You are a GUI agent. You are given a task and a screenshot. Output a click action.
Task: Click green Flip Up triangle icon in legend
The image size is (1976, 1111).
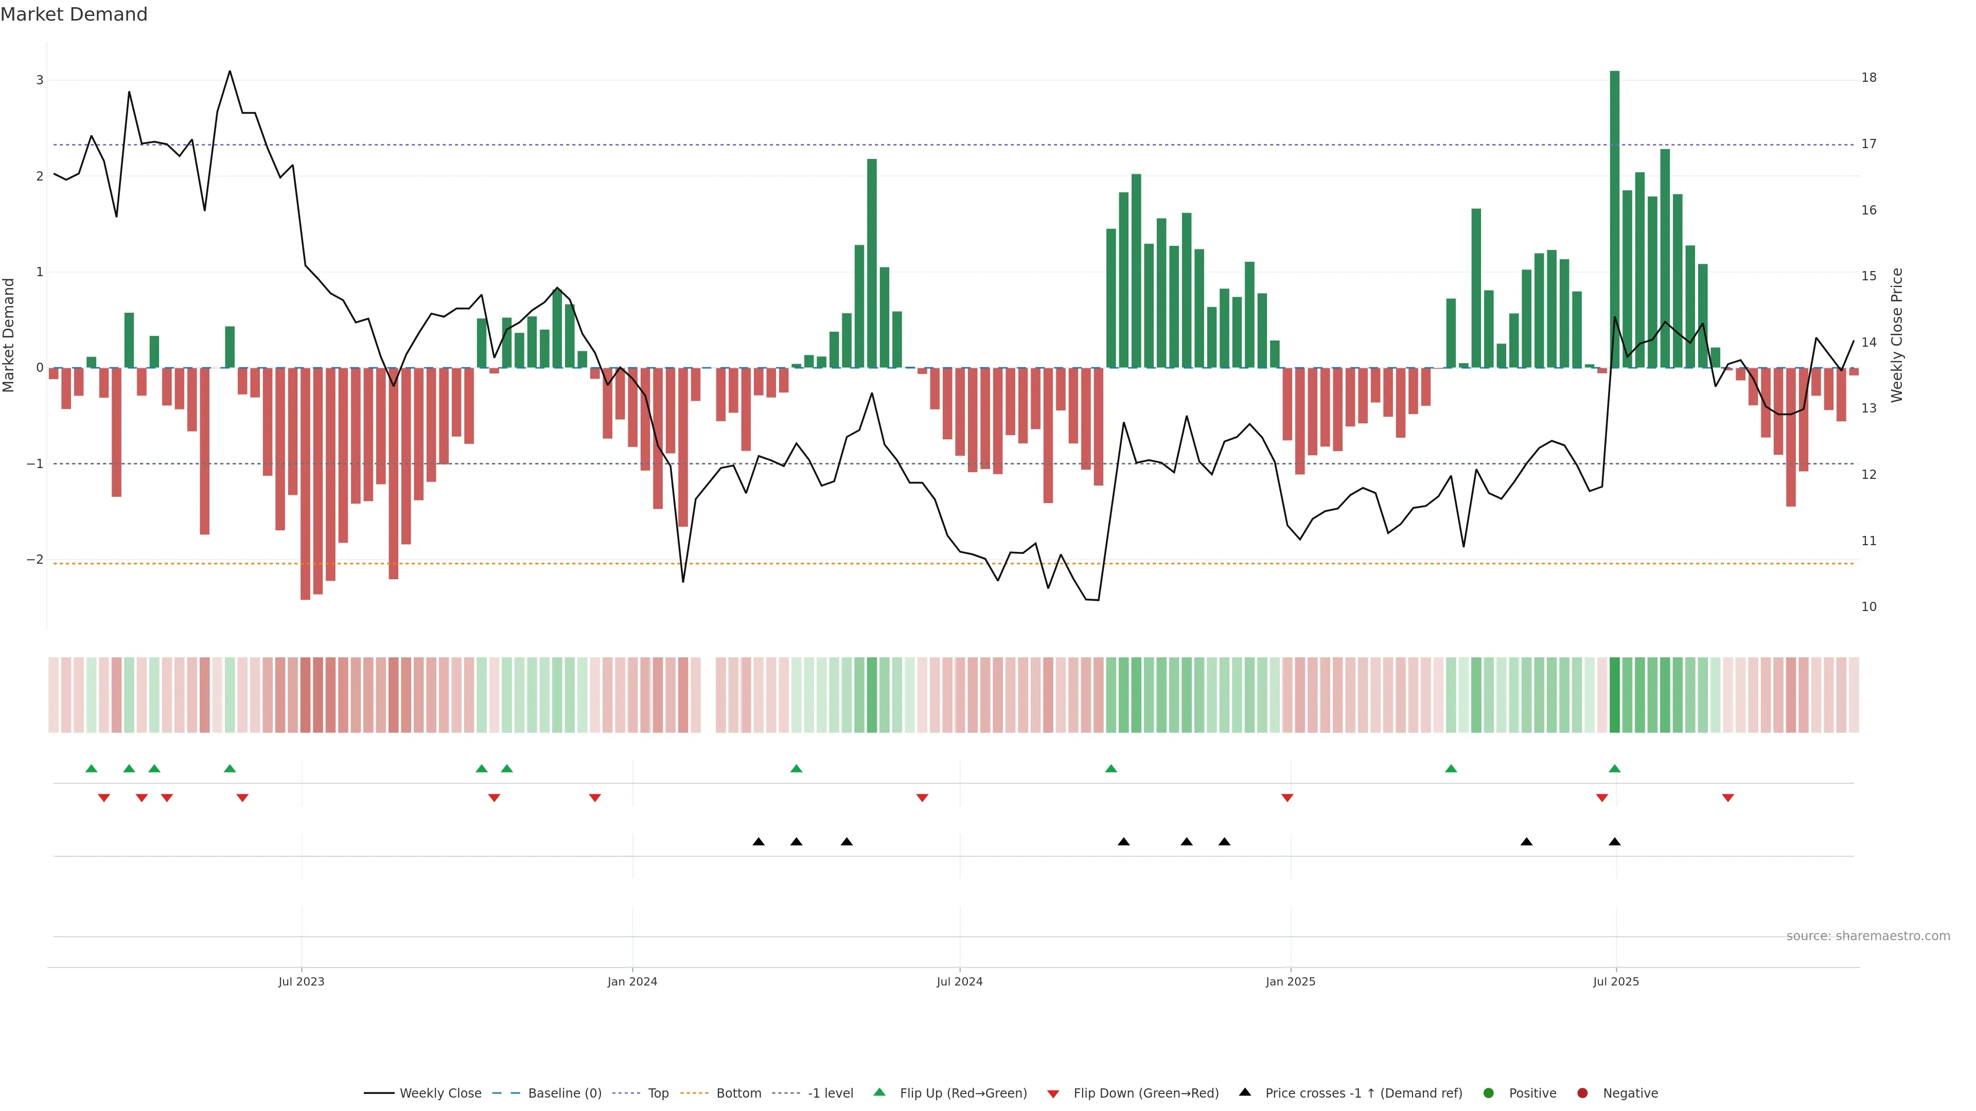pos(880,1092)
